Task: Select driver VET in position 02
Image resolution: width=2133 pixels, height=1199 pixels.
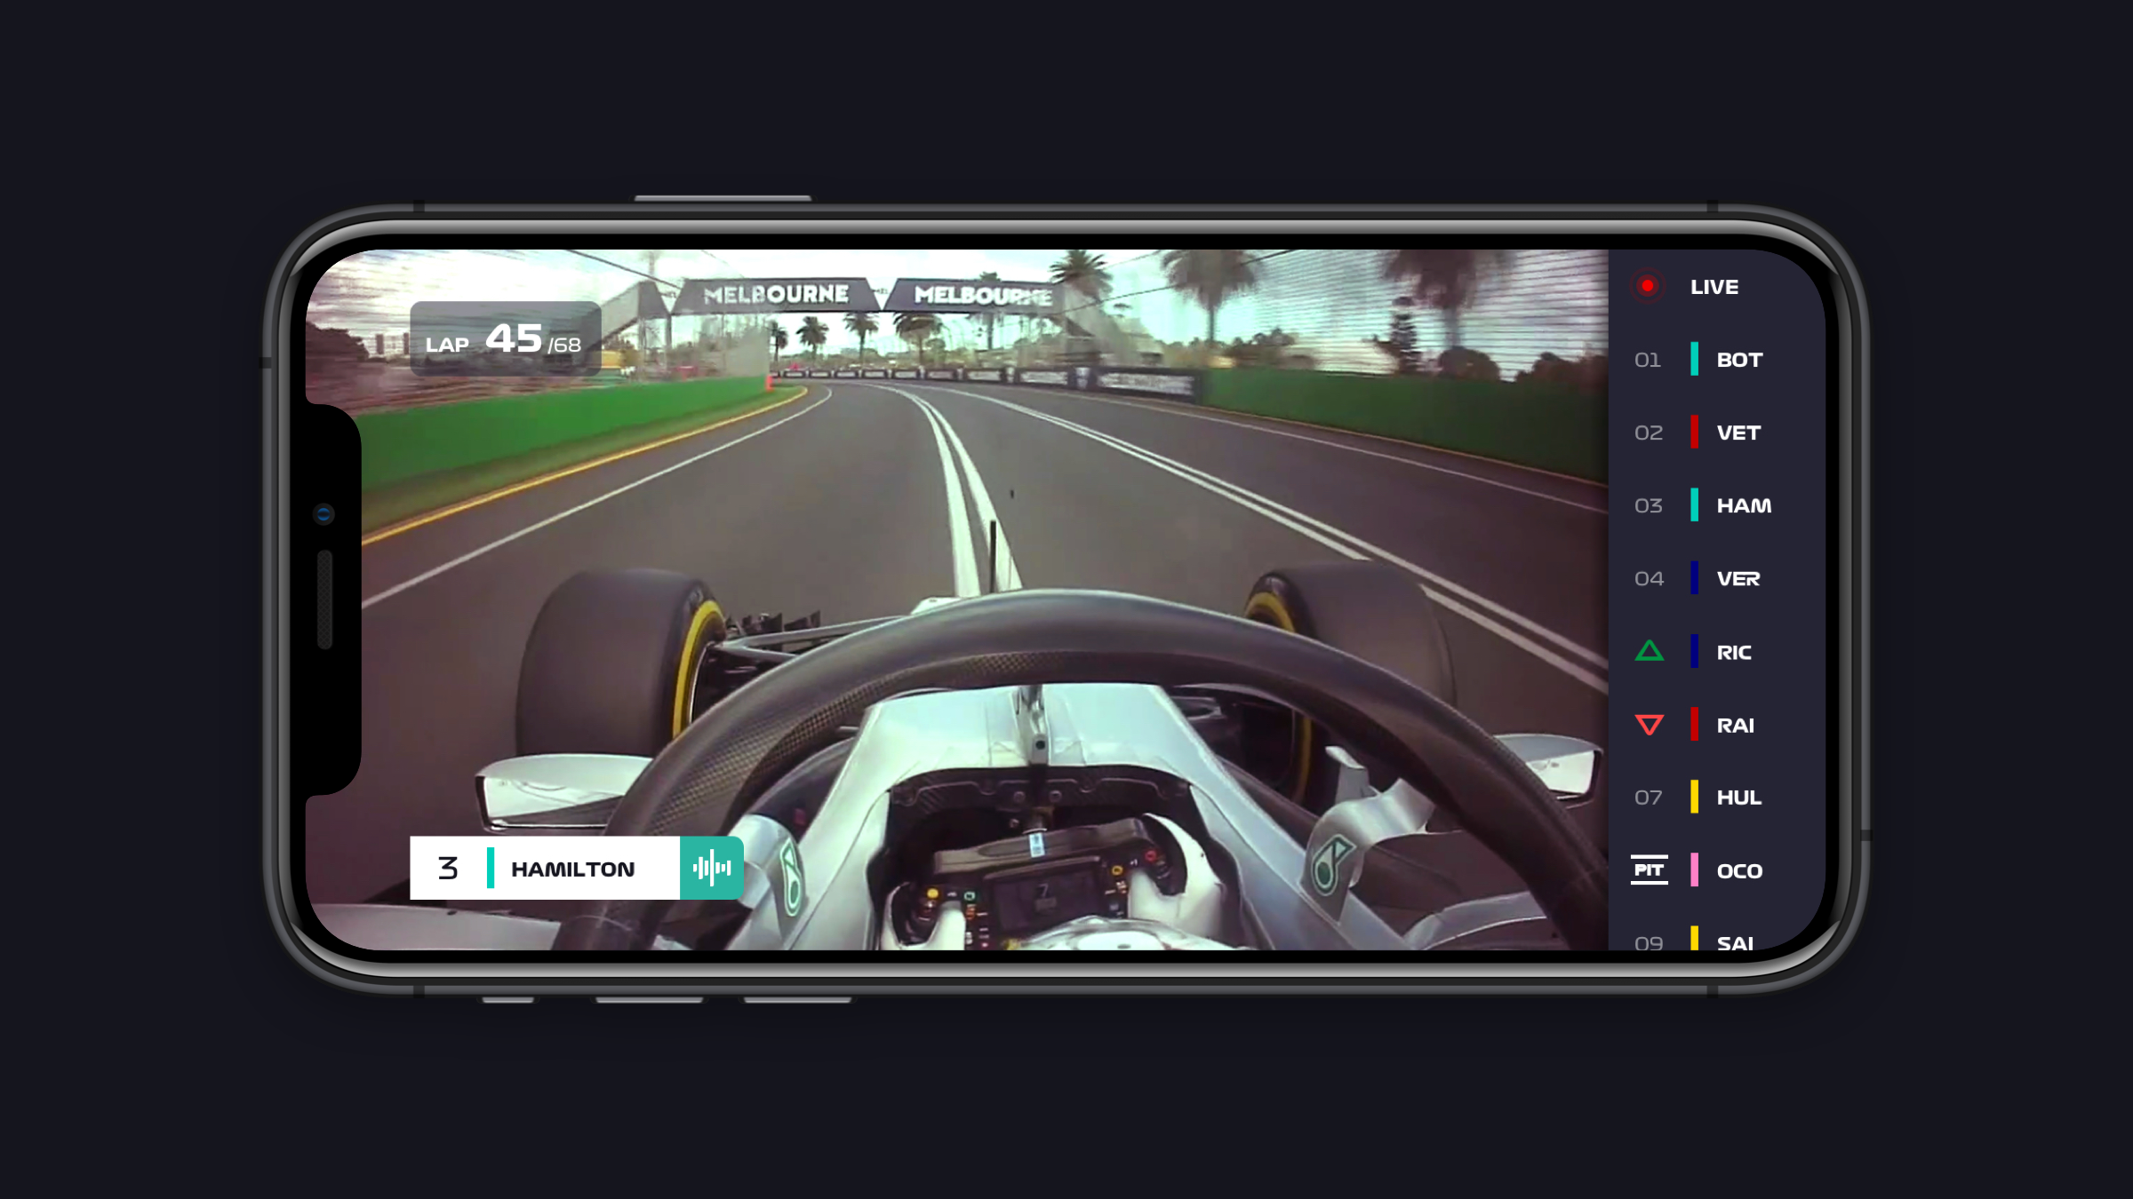Action: (1738, 433)
